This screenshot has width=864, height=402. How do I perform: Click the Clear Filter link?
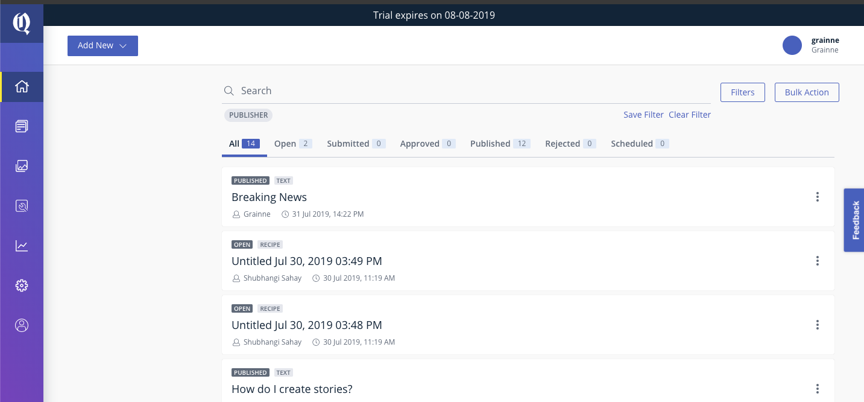[x=690, y=114]
